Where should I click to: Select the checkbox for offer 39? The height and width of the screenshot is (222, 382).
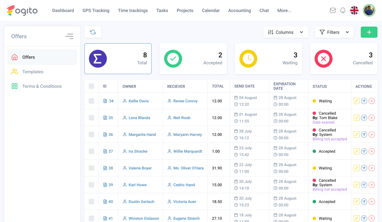(91, 185)
